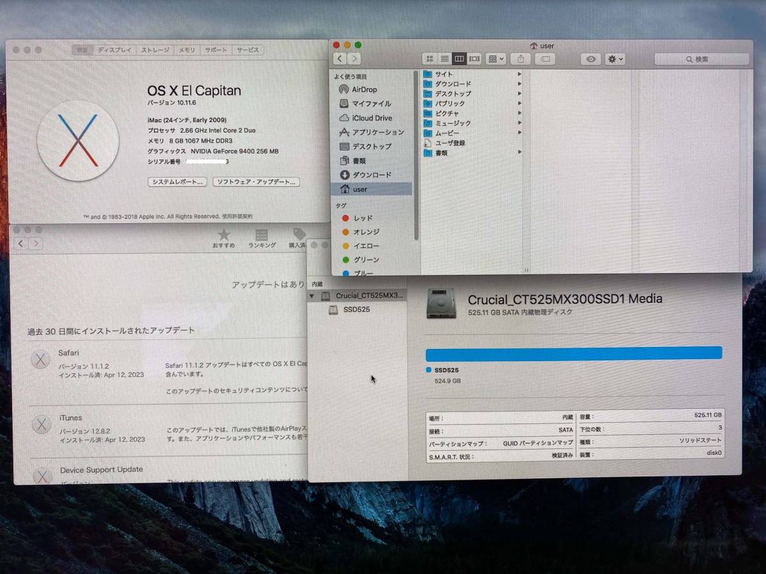Expand 書類 folder arrow in column
Viewport: 766px width, 574px height.
point(520,152)
